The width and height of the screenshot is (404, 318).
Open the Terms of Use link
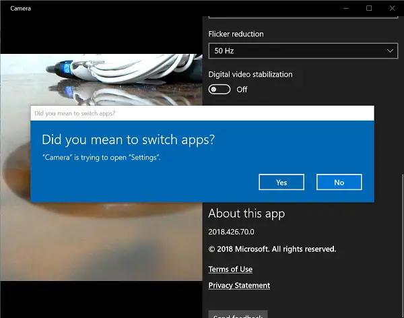click(230, 269)
